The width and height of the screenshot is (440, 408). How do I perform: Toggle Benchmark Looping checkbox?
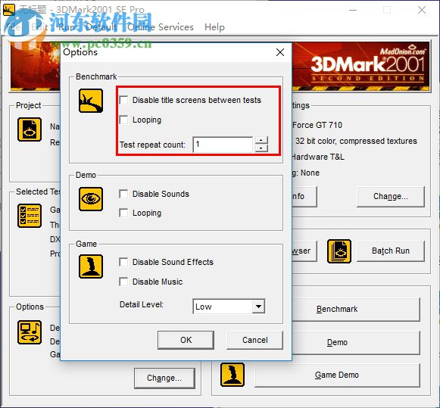[123, 120]
